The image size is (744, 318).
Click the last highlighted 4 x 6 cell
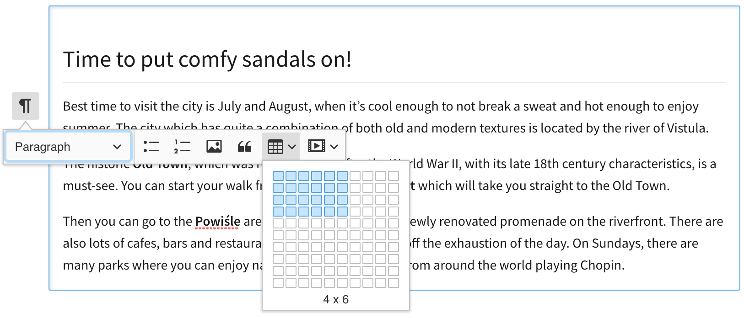(x=342, y=212)
